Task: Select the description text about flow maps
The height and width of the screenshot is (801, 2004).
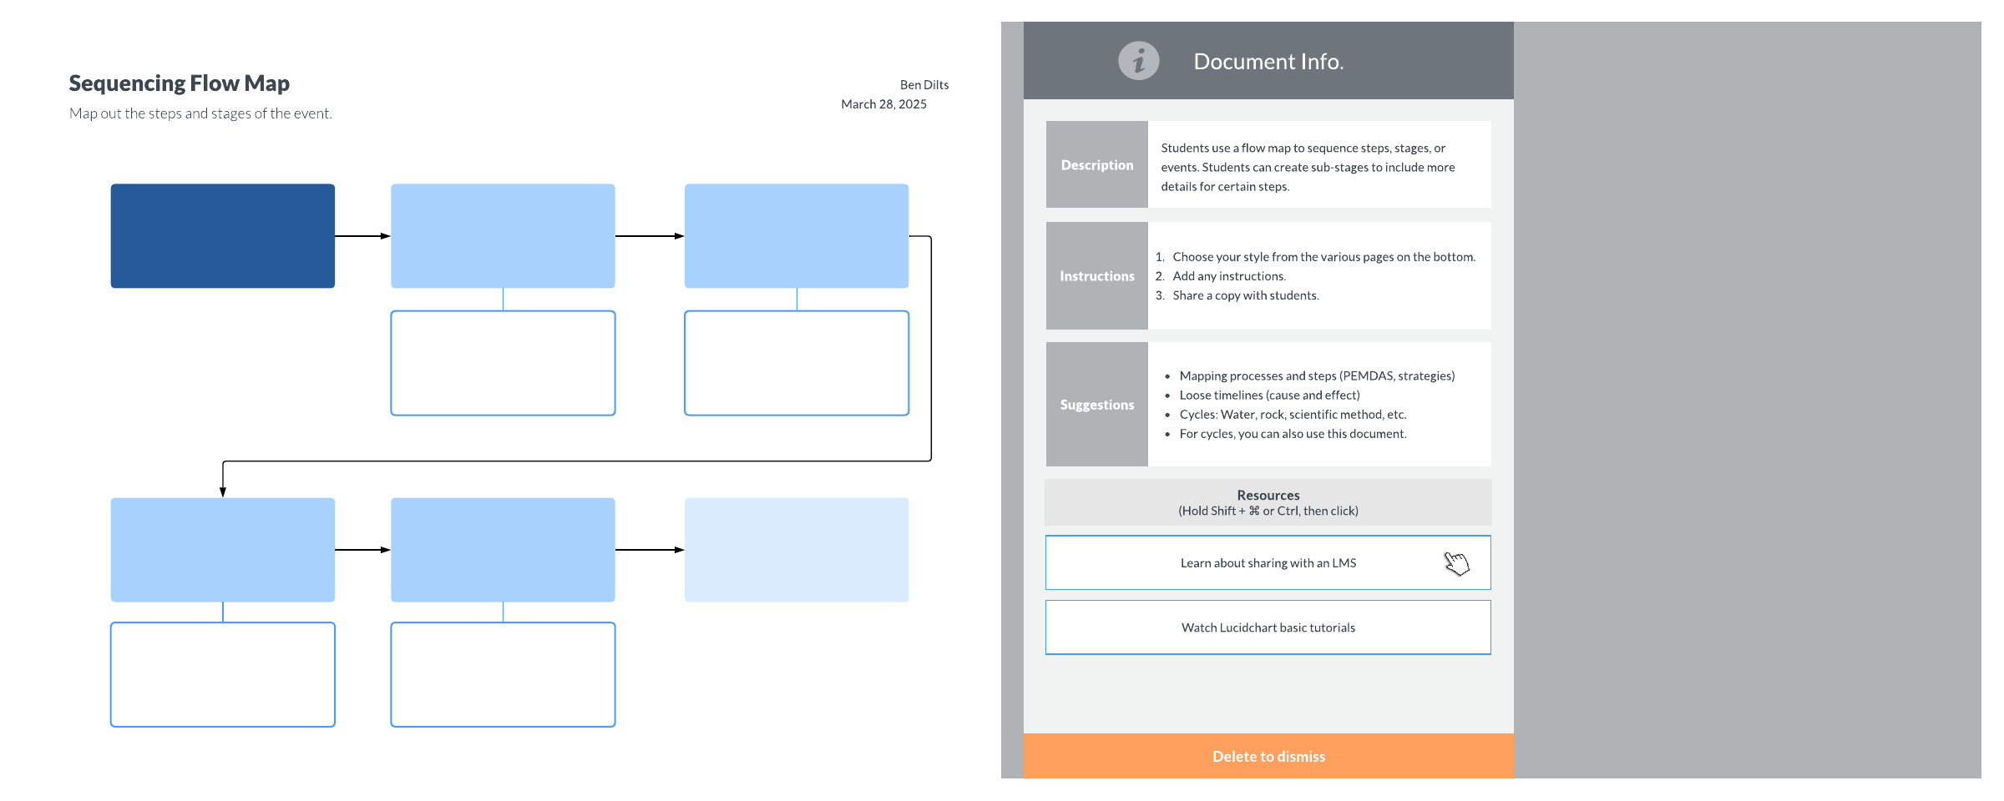Action: [x=1307, y=167]
